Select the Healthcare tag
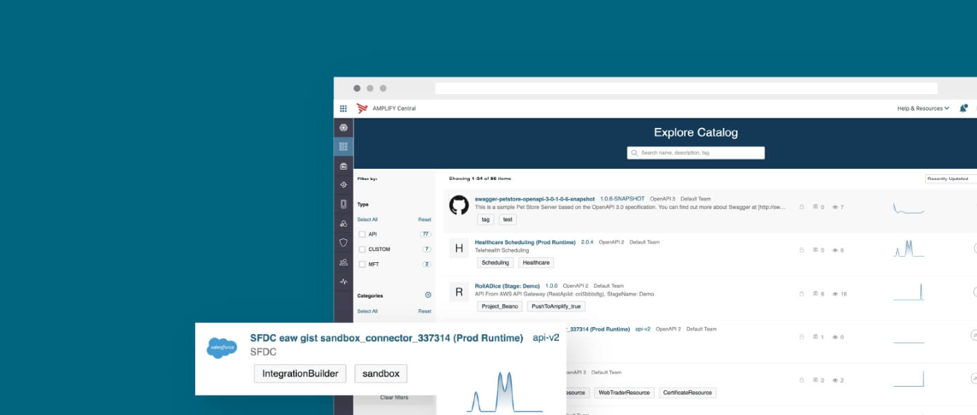The image size is (977, 415). point(536,263)
